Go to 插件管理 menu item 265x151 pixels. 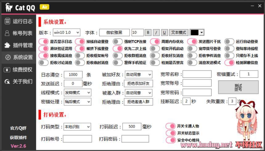coord(18,45)
